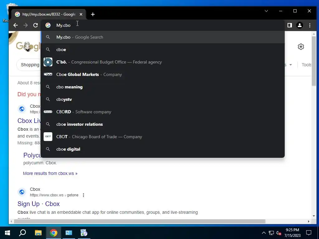Open the side panel icon

[x=290, y=25]
